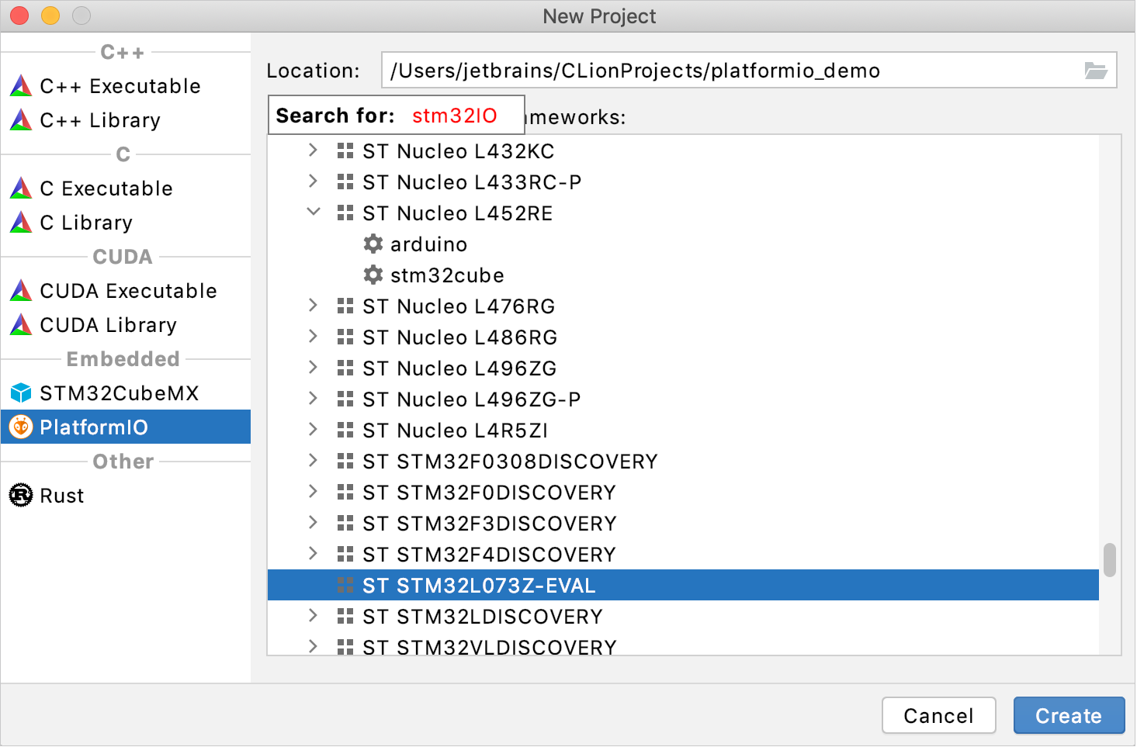The image size is (1137, 747).
Task: Select ST STM32F0308DISCOVERY board row
Action: coord(683,461)
